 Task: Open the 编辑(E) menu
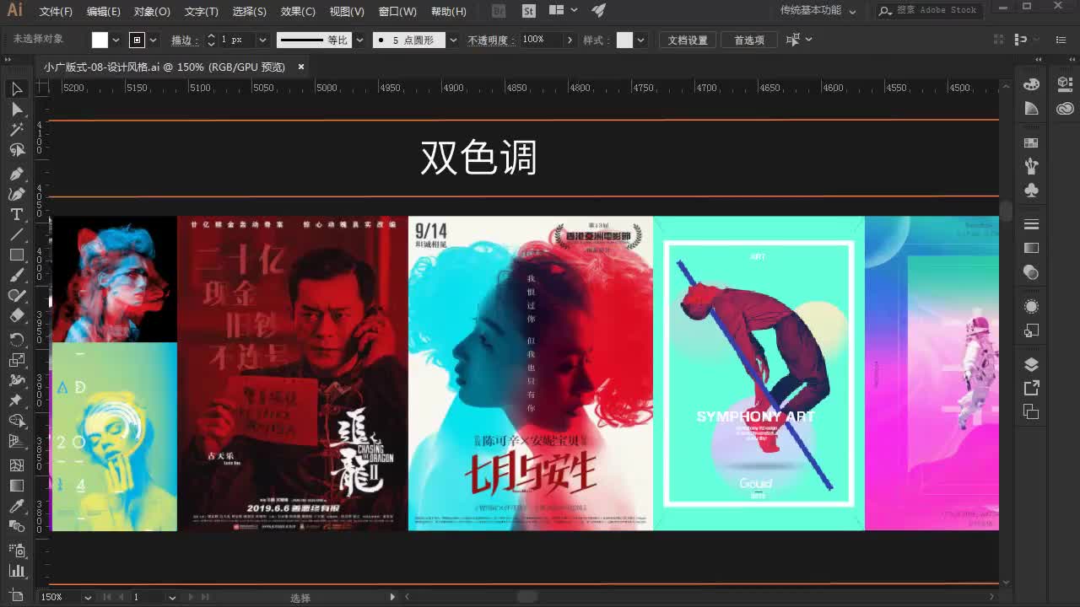click(104, 11)
